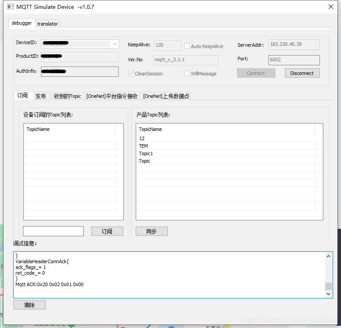The width and height of the screenshot is (341, 328).
Task: Close the MQTT Simulate Device window
Action: click(330, 7)
